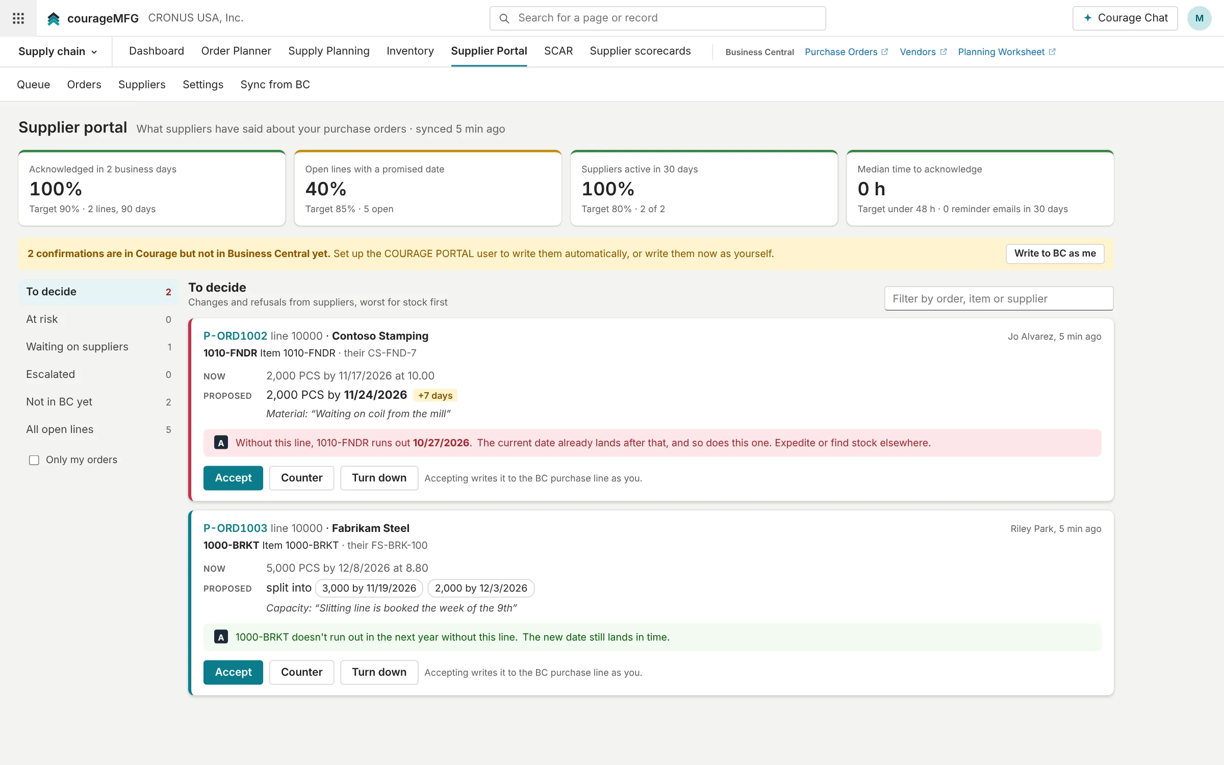Open the Suppliers sub-tab

tap(142, 85)
